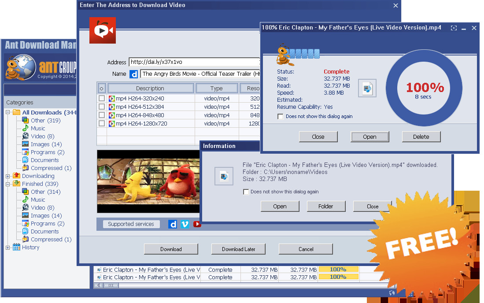Click the video icon of mp4 H264-848x480
The image size is (484, 303).
112,115
